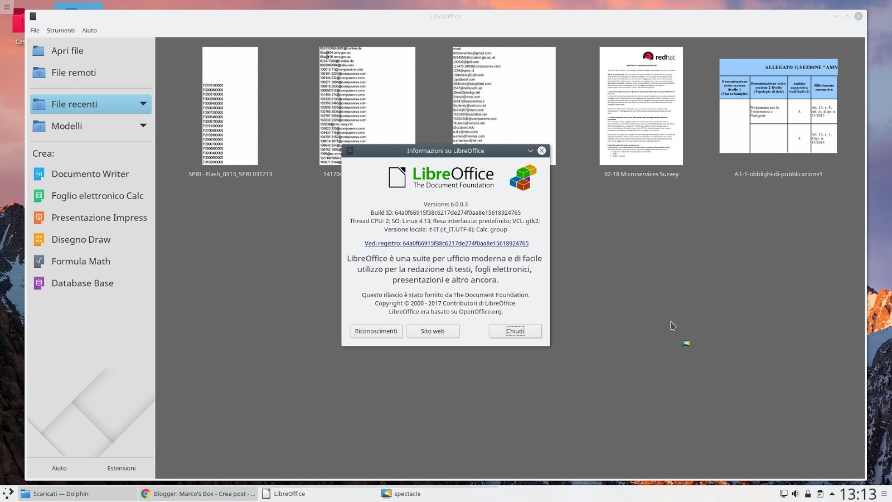Click the Base database icon in sidebar
The height and width of the screenshot is (502, 892).
[x=39, y=283]
